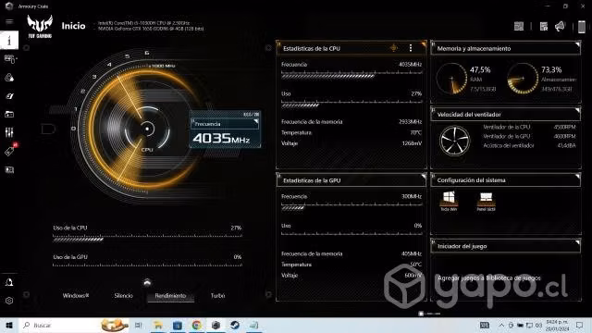Click the mobile phone connect icon

tap(582, 27)
